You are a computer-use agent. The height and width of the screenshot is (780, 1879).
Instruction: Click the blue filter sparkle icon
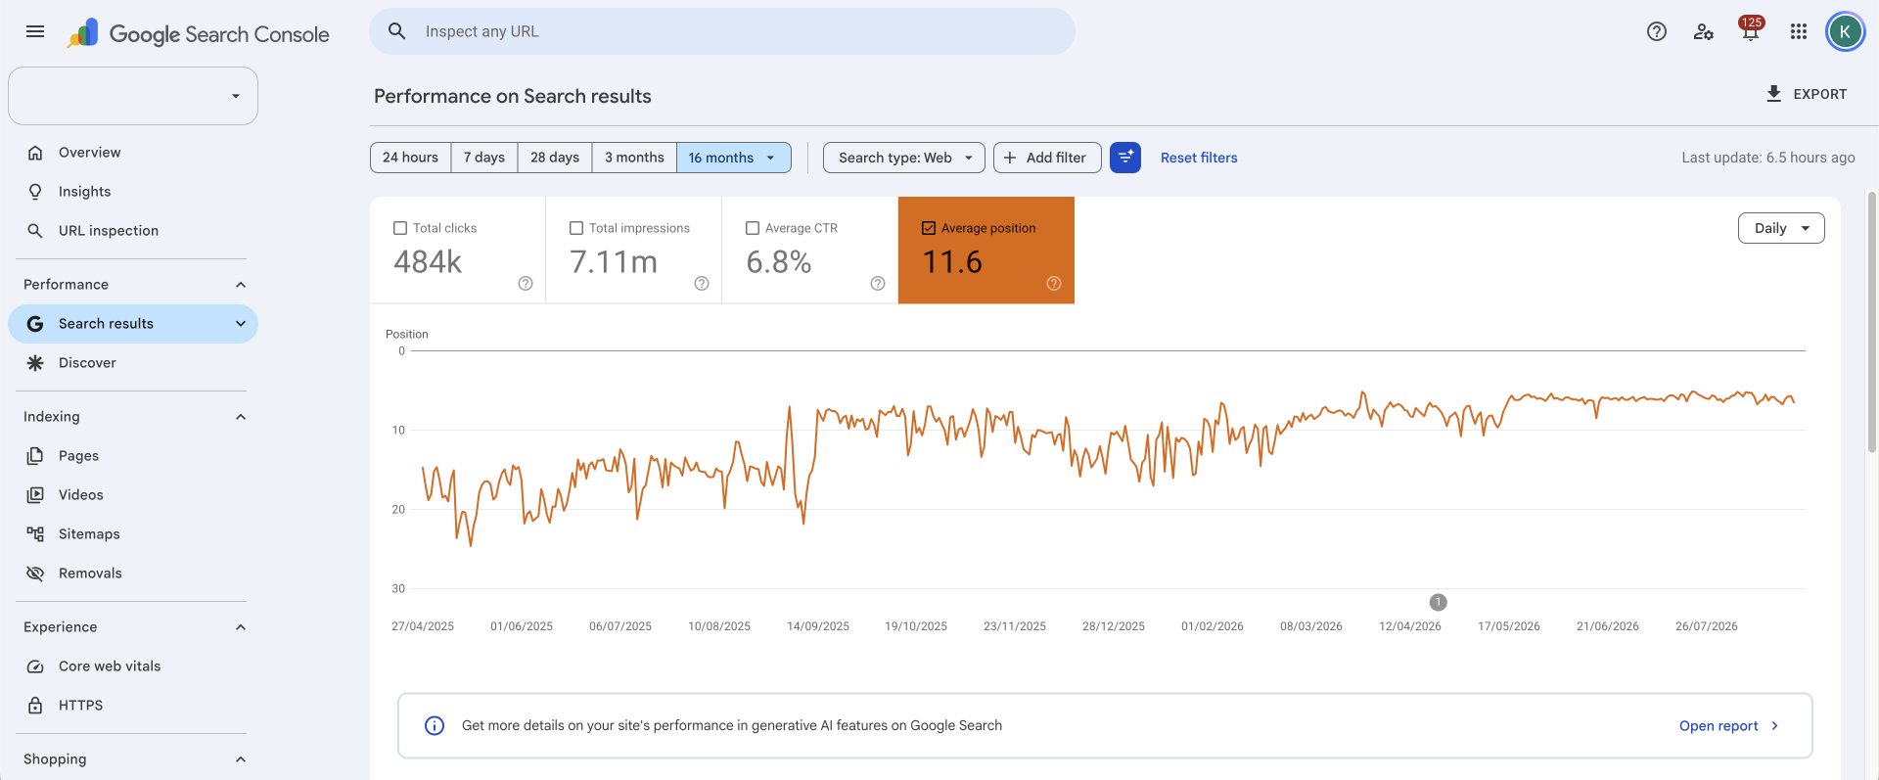(1125, 157)
